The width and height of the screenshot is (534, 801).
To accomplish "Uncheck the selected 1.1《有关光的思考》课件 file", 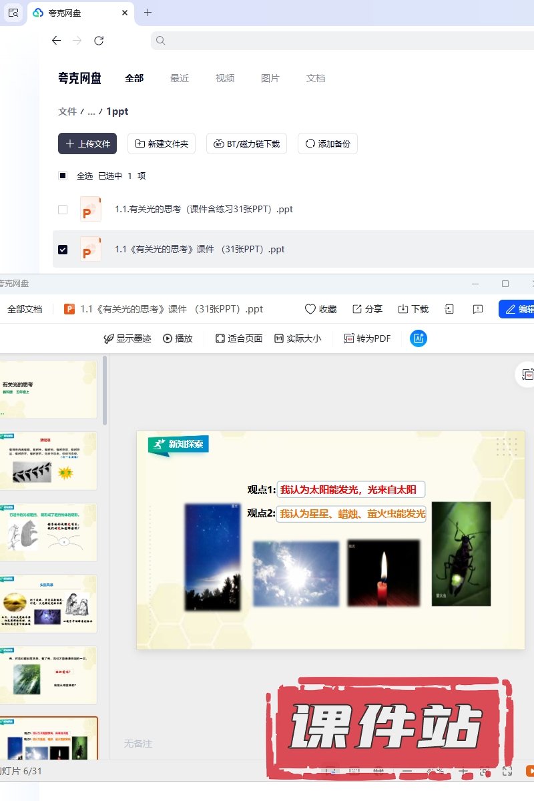I will coord(63,250).
